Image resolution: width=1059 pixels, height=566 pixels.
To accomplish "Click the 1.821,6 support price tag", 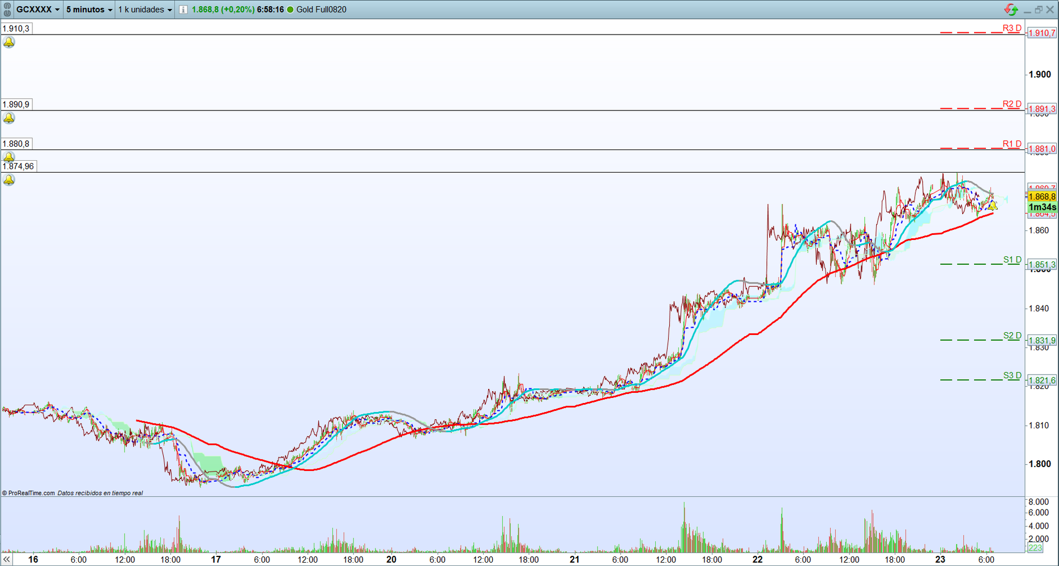I will pyautogui.click(x=1042, y=380).
